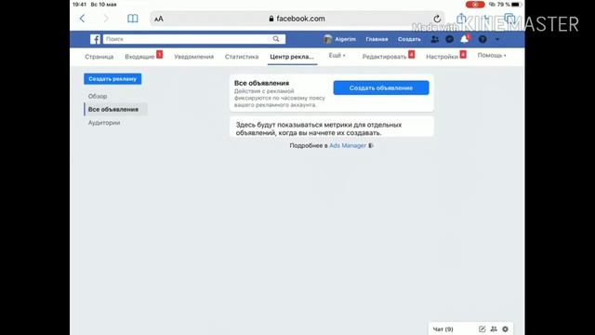This screenshot has width=595, height=335.
Task: Click the search magnifier icon
Action: (276, 39)
